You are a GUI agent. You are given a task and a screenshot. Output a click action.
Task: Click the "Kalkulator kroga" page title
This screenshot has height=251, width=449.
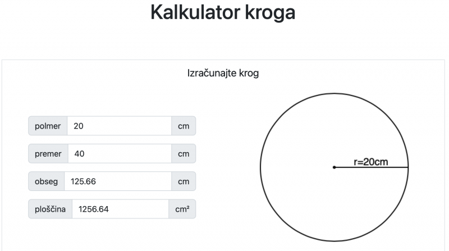pos(223,12)
